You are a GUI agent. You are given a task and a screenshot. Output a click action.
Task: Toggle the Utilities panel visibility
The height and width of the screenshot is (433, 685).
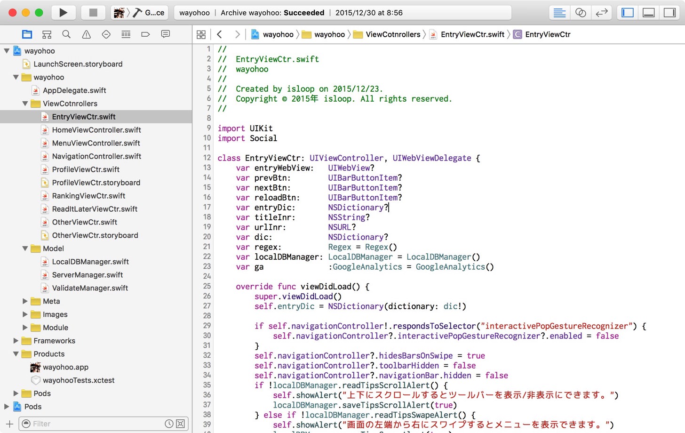[669, 13]
